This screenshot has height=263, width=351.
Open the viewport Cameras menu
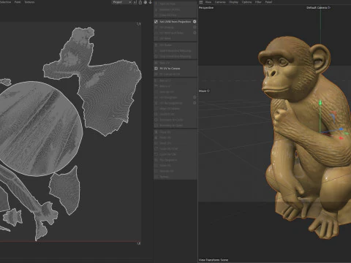tap(220, 2)
